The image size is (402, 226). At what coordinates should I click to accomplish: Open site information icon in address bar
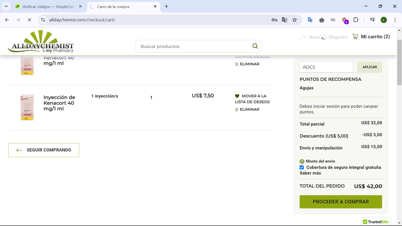43,20
